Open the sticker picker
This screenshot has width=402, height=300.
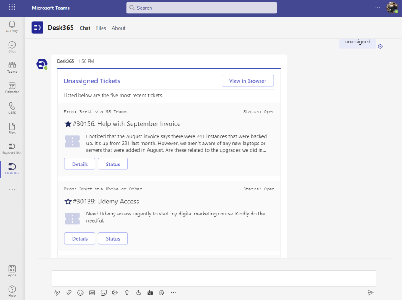click(x=103, y=292)
